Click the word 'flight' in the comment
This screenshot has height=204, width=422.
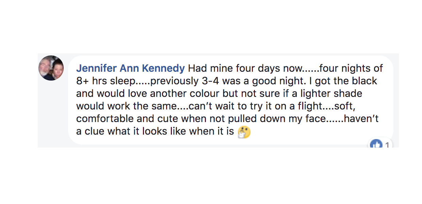coord(309,106)
